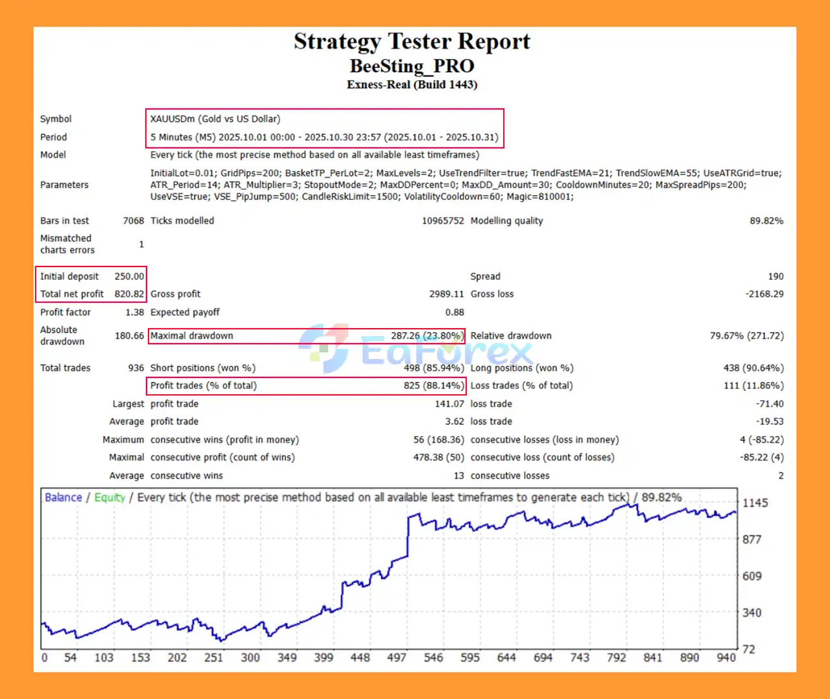Click the 497 tick on chart x-axis
This screenshot has width=830, height=699.
pos(396,658)
